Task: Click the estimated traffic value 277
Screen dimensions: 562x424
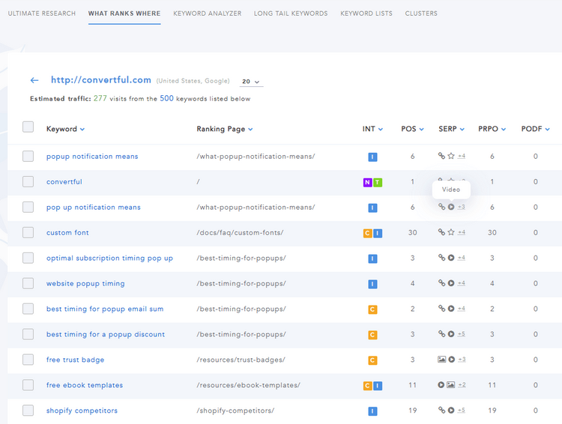Action: [100, 99]
